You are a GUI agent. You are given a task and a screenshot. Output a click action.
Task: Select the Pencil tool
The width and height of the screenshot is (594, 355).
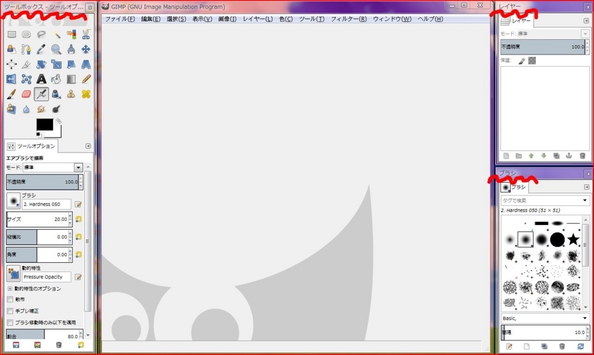click(86, 79)
